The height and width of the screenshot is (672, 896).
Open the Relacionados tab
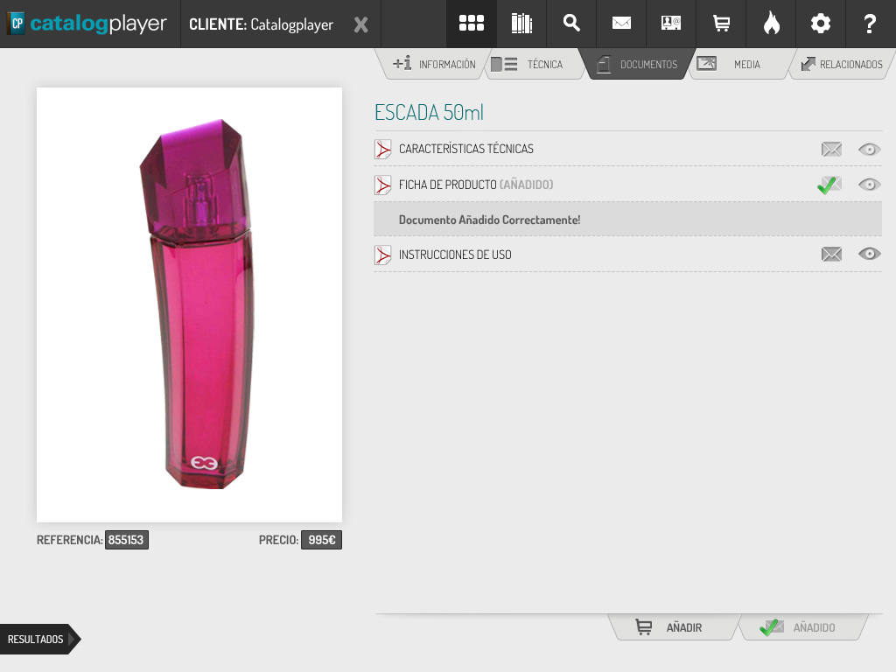pos(843,64)
